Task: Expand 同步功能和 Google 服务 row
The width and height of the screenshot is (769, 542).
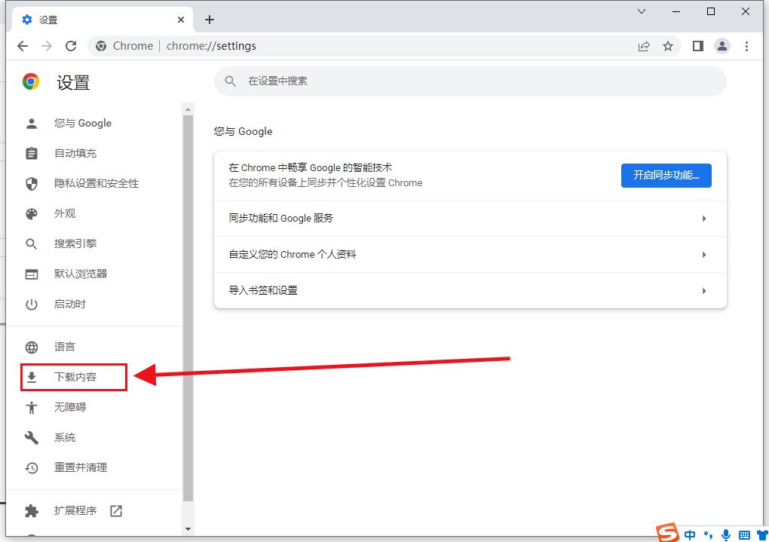Action: click(x=470, y=219)
